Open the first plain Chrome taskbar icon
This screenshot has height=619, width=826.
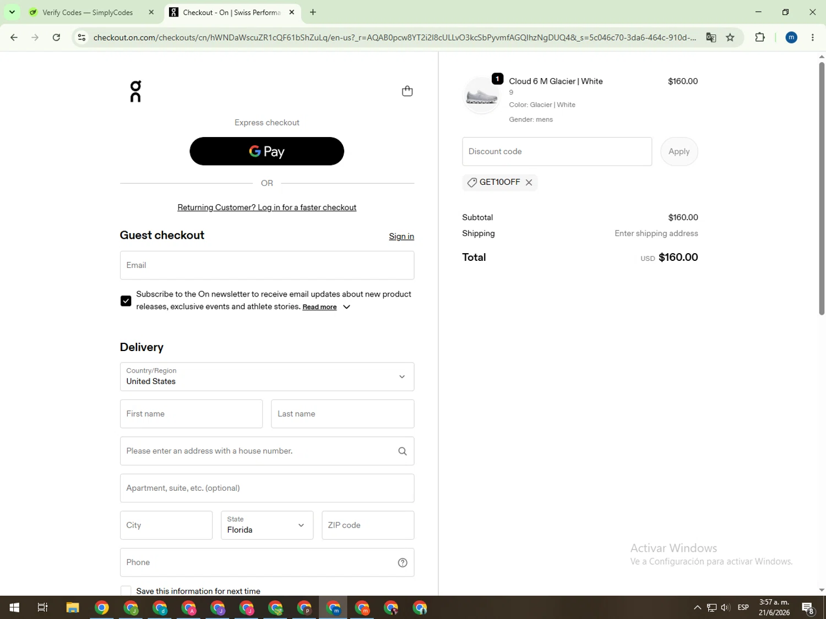click(102, 607)
